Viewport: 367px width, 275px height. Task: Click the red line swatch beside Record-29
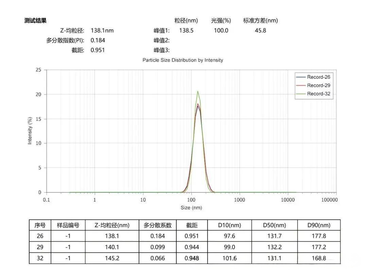[x=301, y=86]
